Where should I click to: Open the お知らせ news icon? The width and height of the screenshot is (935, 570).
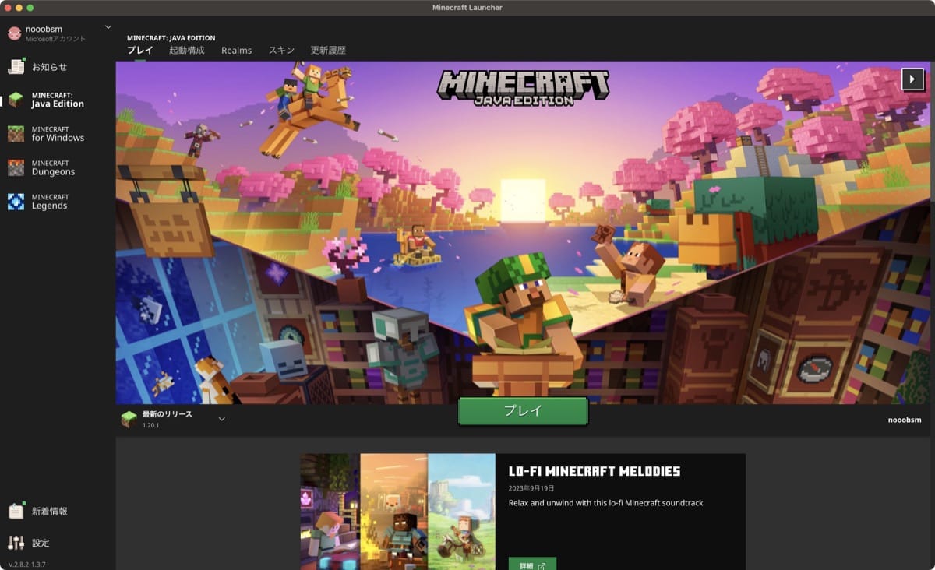[x=16, y=66]
